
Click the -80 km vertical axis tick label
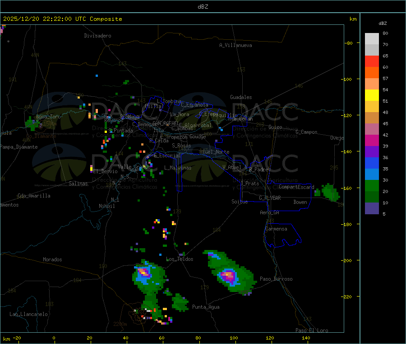click(349, 43)
